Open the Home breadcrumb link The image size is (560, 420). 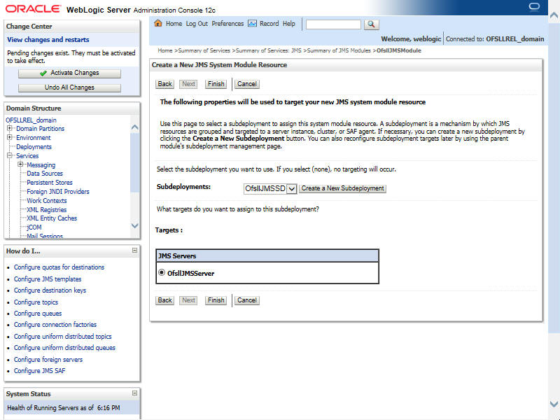[165, 50]
